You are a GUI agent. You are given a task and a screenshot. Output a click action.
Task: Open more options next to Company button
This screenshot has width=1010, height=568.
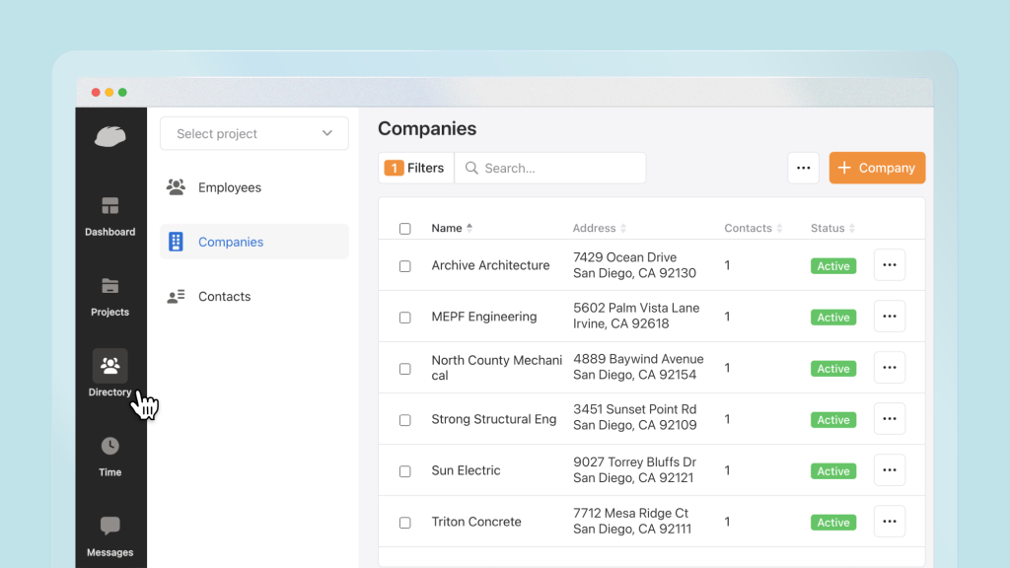click(803, 168)
